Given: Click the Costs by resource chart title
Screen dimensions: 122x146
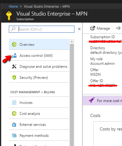Looking at the screenshot, I should 111,129.
